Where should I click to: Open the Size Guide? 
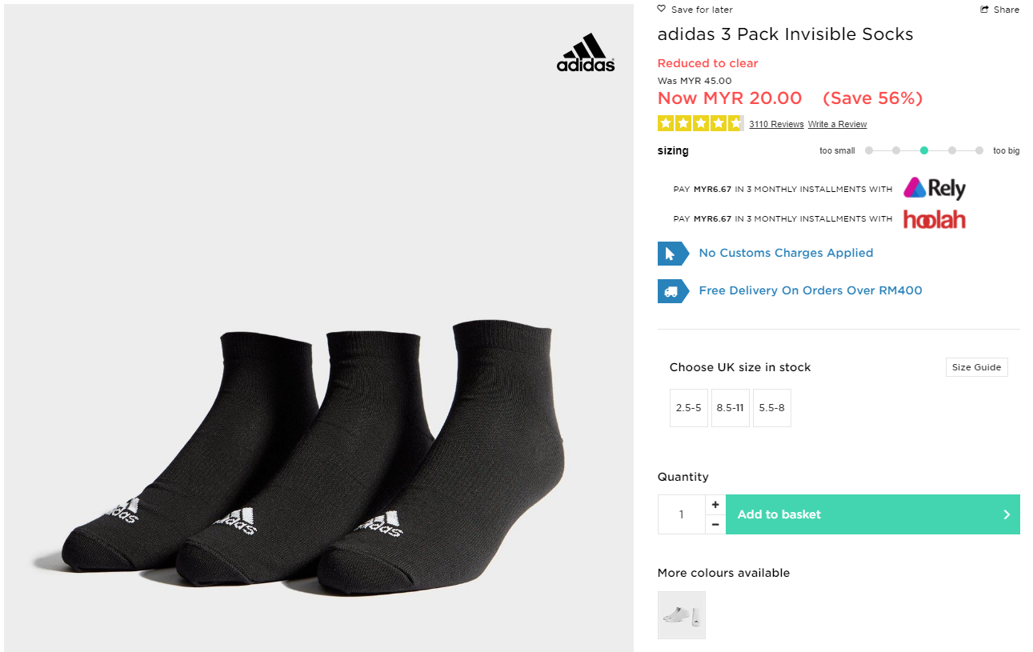[x=976, y=367]
